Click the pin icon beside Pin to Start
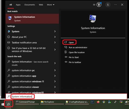This screenshot has width=129, height=109. tap(66, 57)
